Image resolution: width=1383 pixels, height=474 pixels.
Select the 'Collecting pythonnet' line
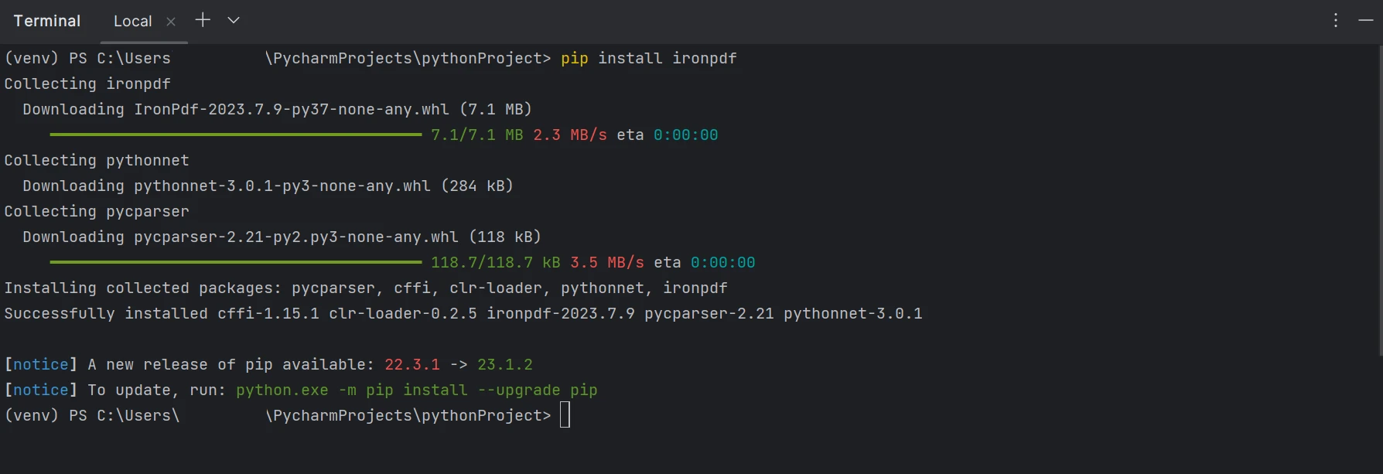coord(97,160)
